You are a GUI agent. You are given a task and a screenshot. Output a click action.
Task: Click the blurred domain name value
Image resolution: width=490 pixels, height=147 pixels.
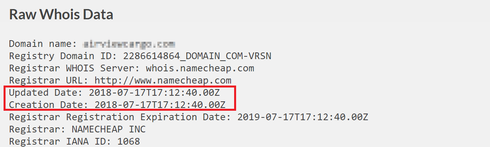click(x=129, y=44)
